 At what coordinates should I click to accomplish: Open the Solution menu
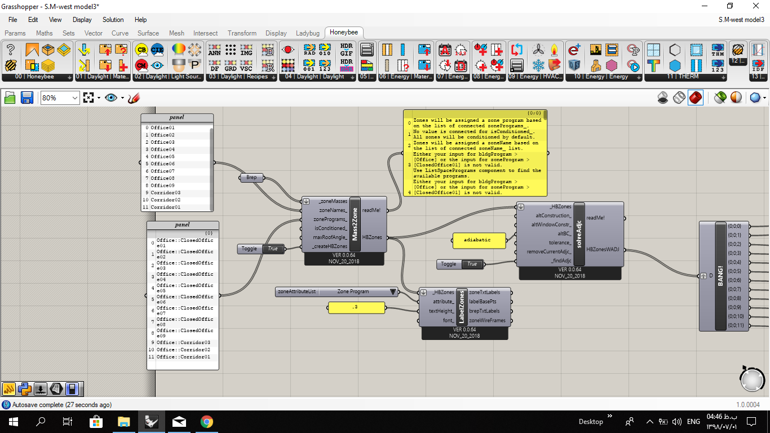point(113,20)
